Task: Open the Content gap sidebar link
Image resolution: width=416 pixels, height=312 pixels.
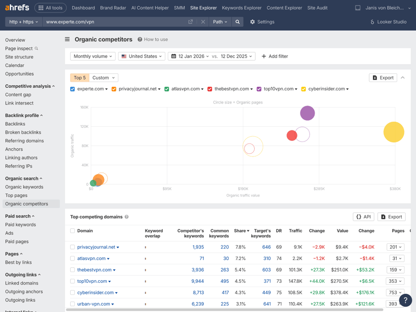Action: (x=18, y=95)
